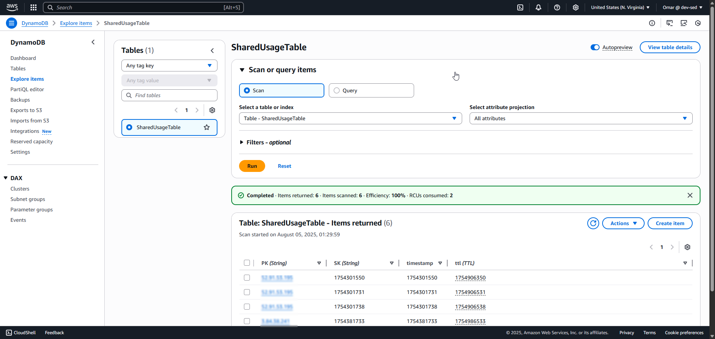Refresh the items returned list

click(x=593, y=223)
